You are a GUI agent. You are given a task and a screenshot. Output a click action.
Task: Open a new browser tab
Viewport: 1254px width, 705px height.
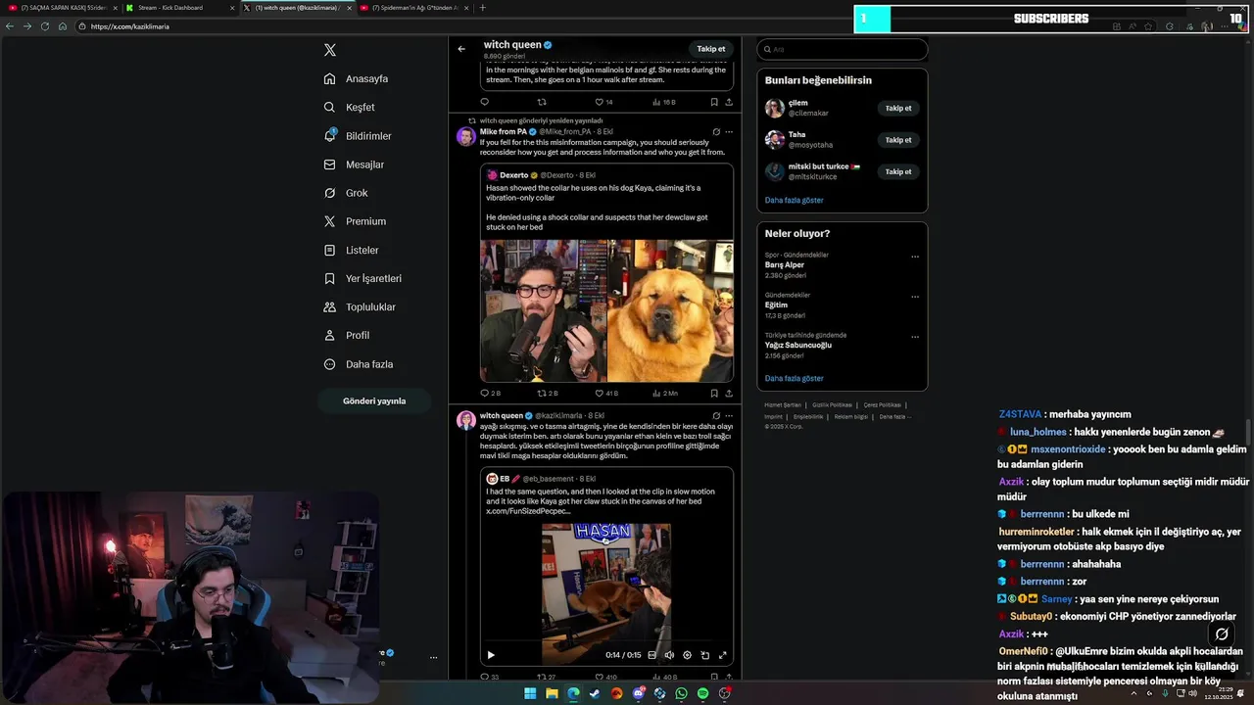pos(482,8)
